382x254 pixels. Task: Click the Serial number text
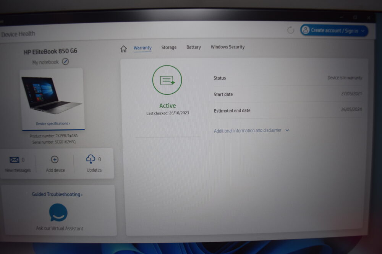click(x=54, y=142)
